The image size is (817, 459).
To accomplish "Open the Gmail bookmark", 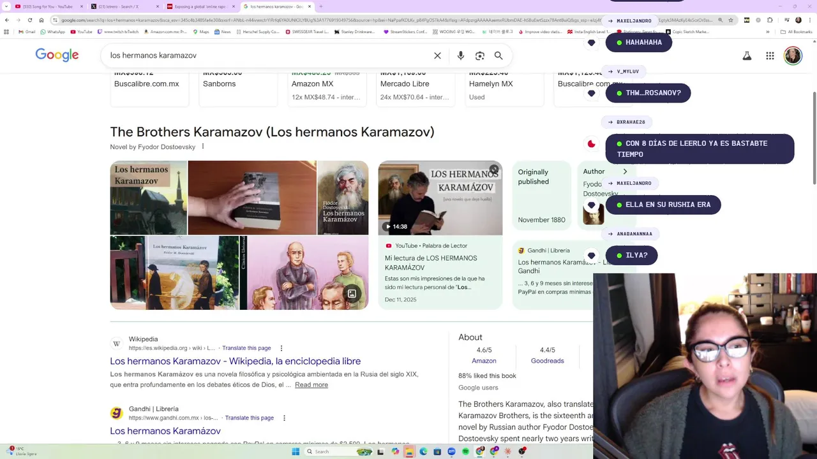I will (27, 31).
